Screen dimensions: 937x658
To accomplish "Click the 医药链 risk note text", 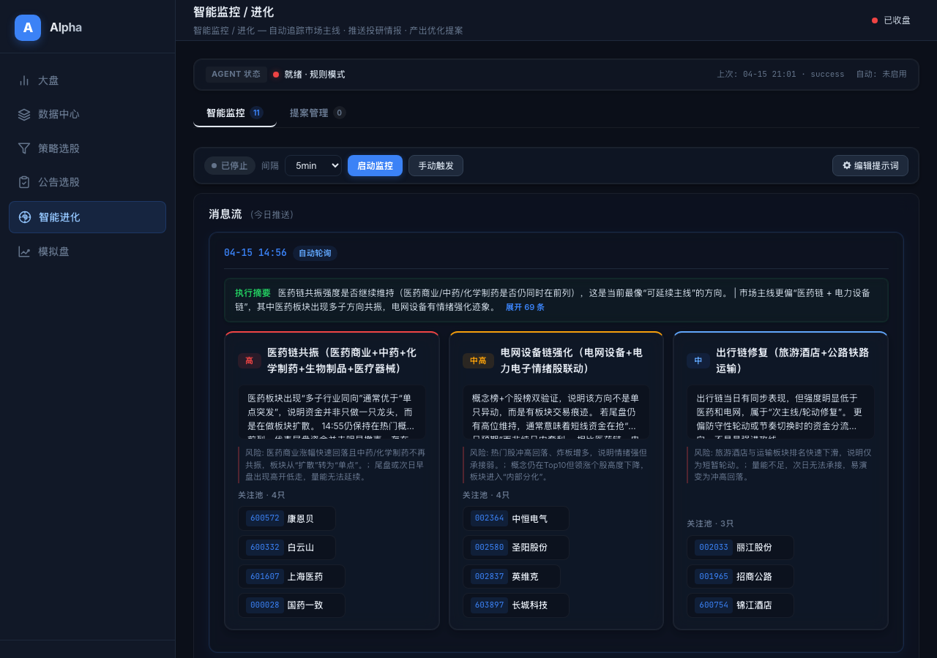I will (x=332, y=465).
